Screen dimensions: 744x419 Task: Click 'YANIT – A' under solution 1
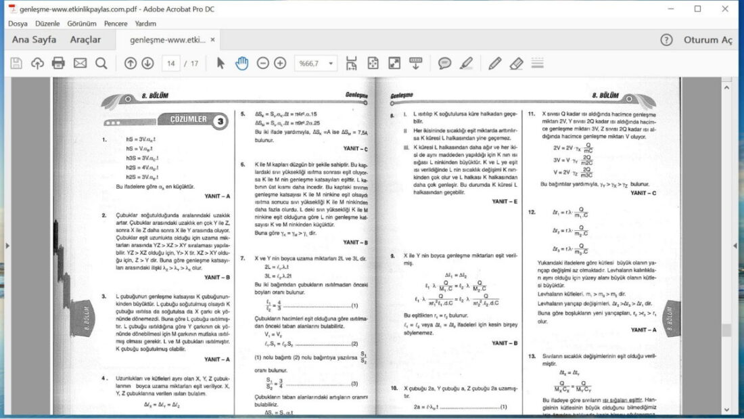pos(217,196)
